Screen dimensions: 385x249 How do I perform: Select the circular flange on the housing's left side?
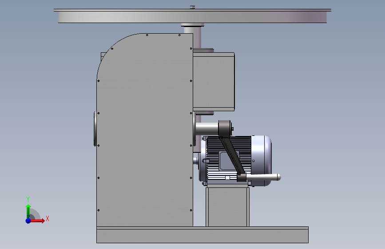(95, 129)
